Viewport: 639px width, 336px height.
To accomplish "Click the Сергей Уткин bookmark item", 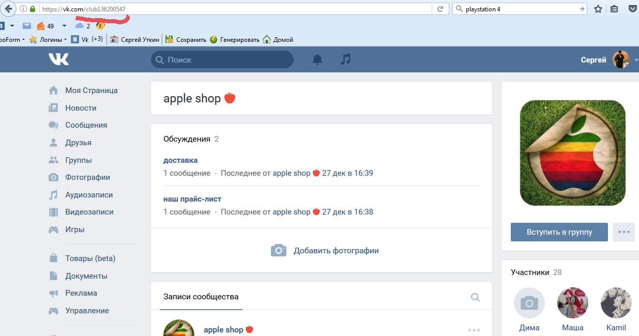I will point(134,39).
